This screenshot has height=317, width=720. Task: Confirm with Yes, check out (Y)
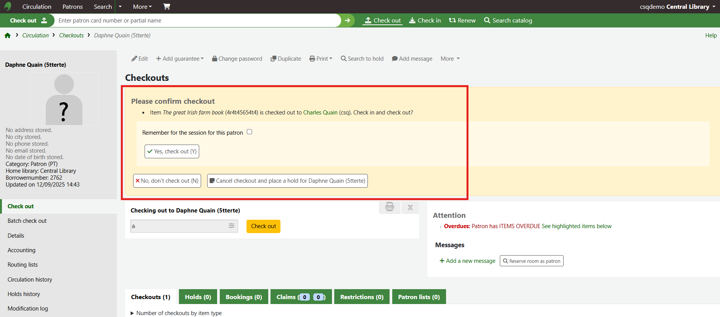172,151
